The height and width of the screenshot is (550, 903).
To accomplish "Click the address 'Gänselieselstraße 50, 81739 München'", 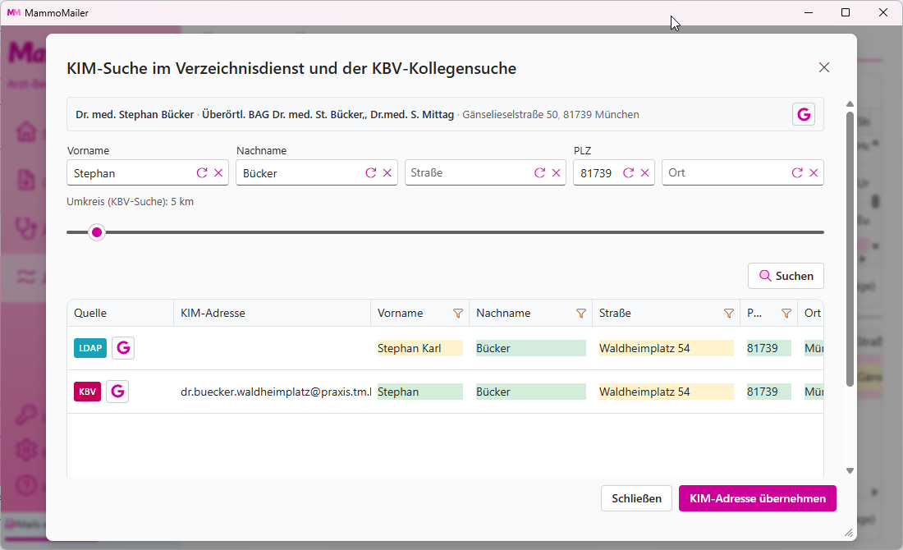I will pyautogui.click(x=551, y=115).
